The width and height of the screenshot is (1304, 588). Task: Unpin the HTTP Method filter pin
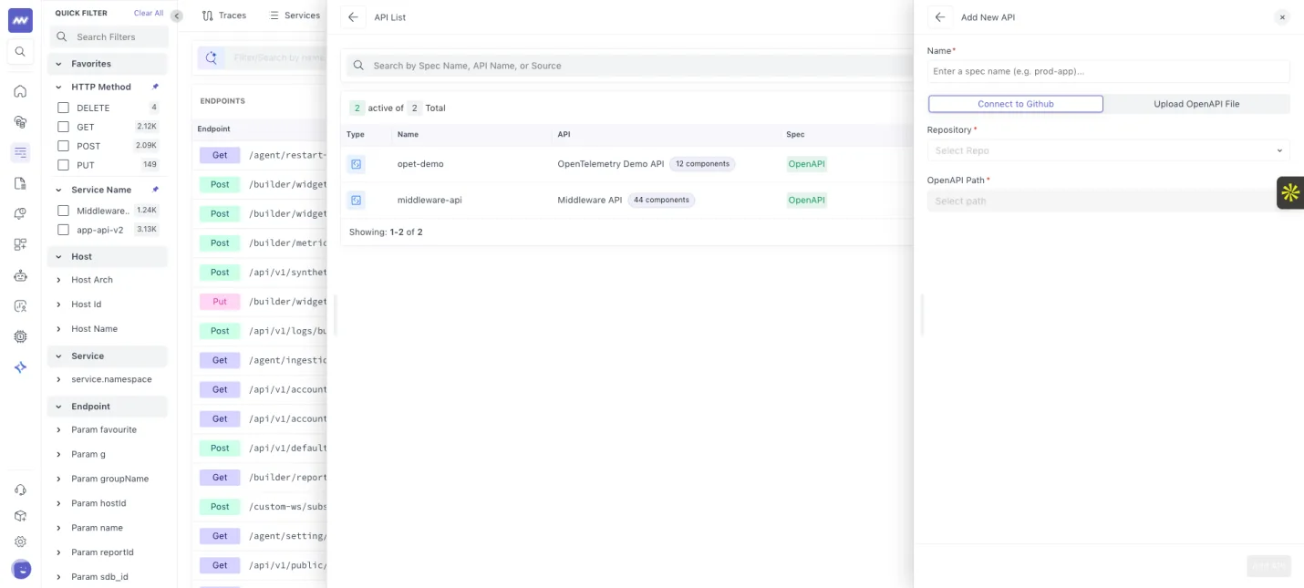click(x=155, y=87)
